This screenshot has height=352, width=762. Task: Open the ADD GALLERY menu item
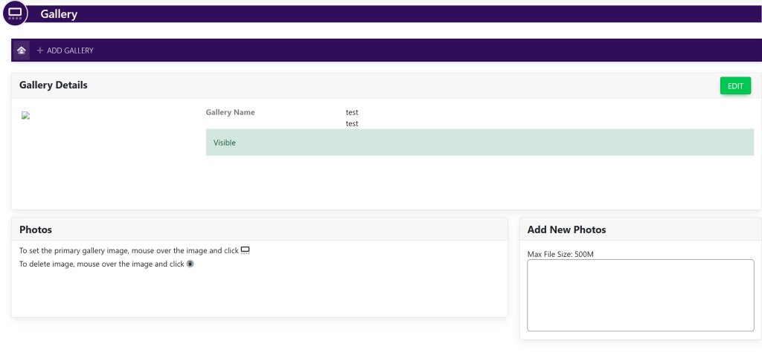(x=70, y=50)
